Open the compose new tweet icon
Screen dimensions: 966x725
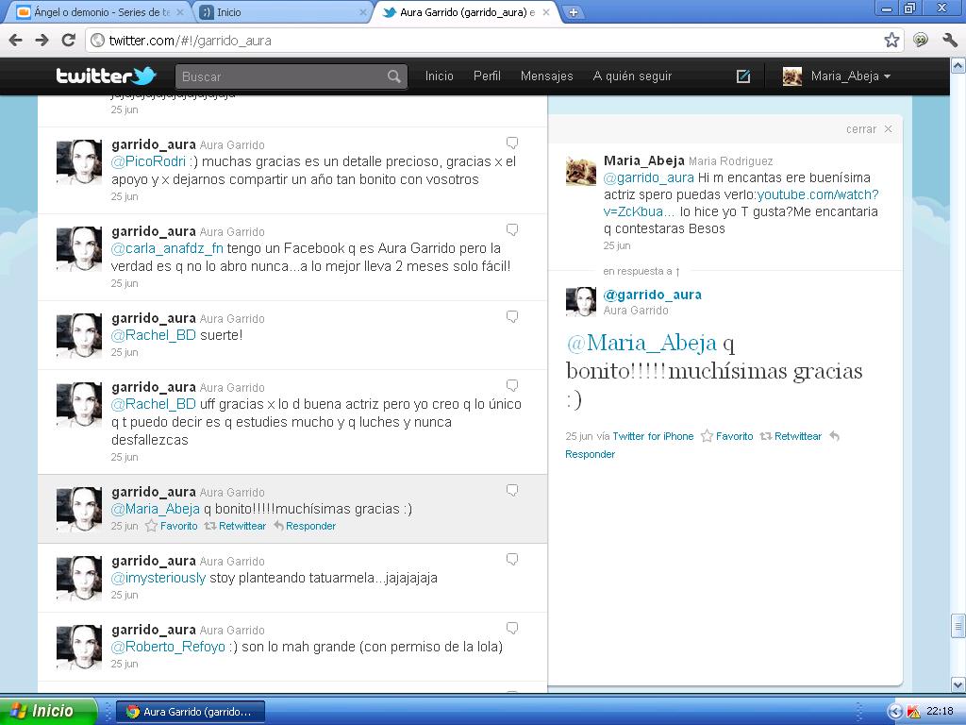pos(743,76)
